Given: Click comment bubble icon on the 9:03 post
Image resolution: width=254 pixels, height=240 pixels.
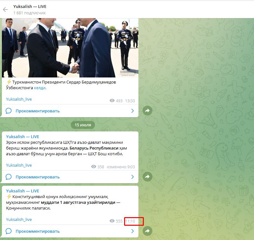Looking at the screenshot, I should [x=9, y=177].
